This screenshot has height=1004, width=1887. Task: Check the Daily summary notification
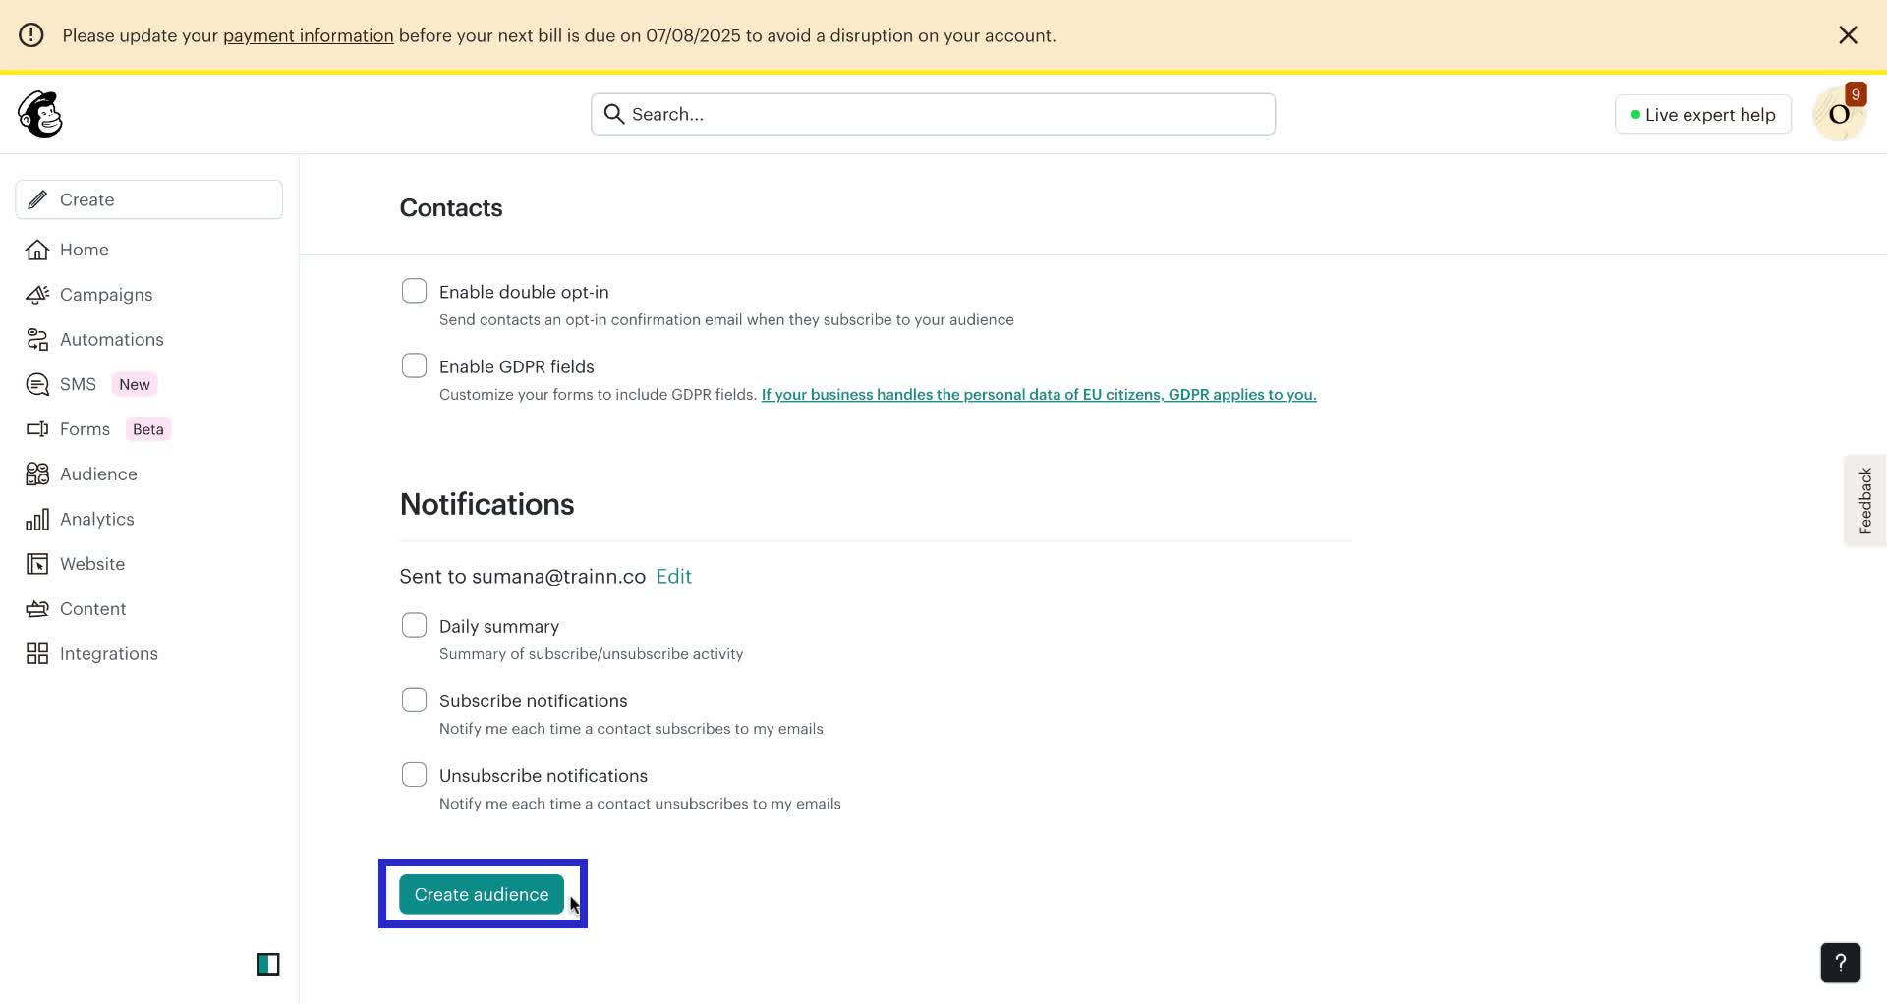(x=414, y=625)
